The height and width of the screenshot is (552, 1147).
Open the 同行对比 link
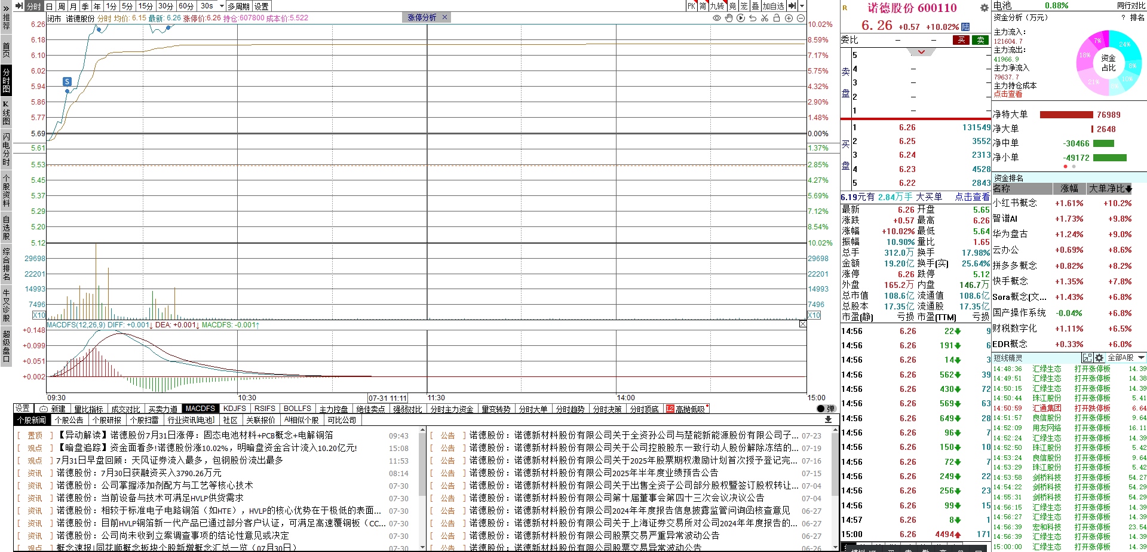1131,5
